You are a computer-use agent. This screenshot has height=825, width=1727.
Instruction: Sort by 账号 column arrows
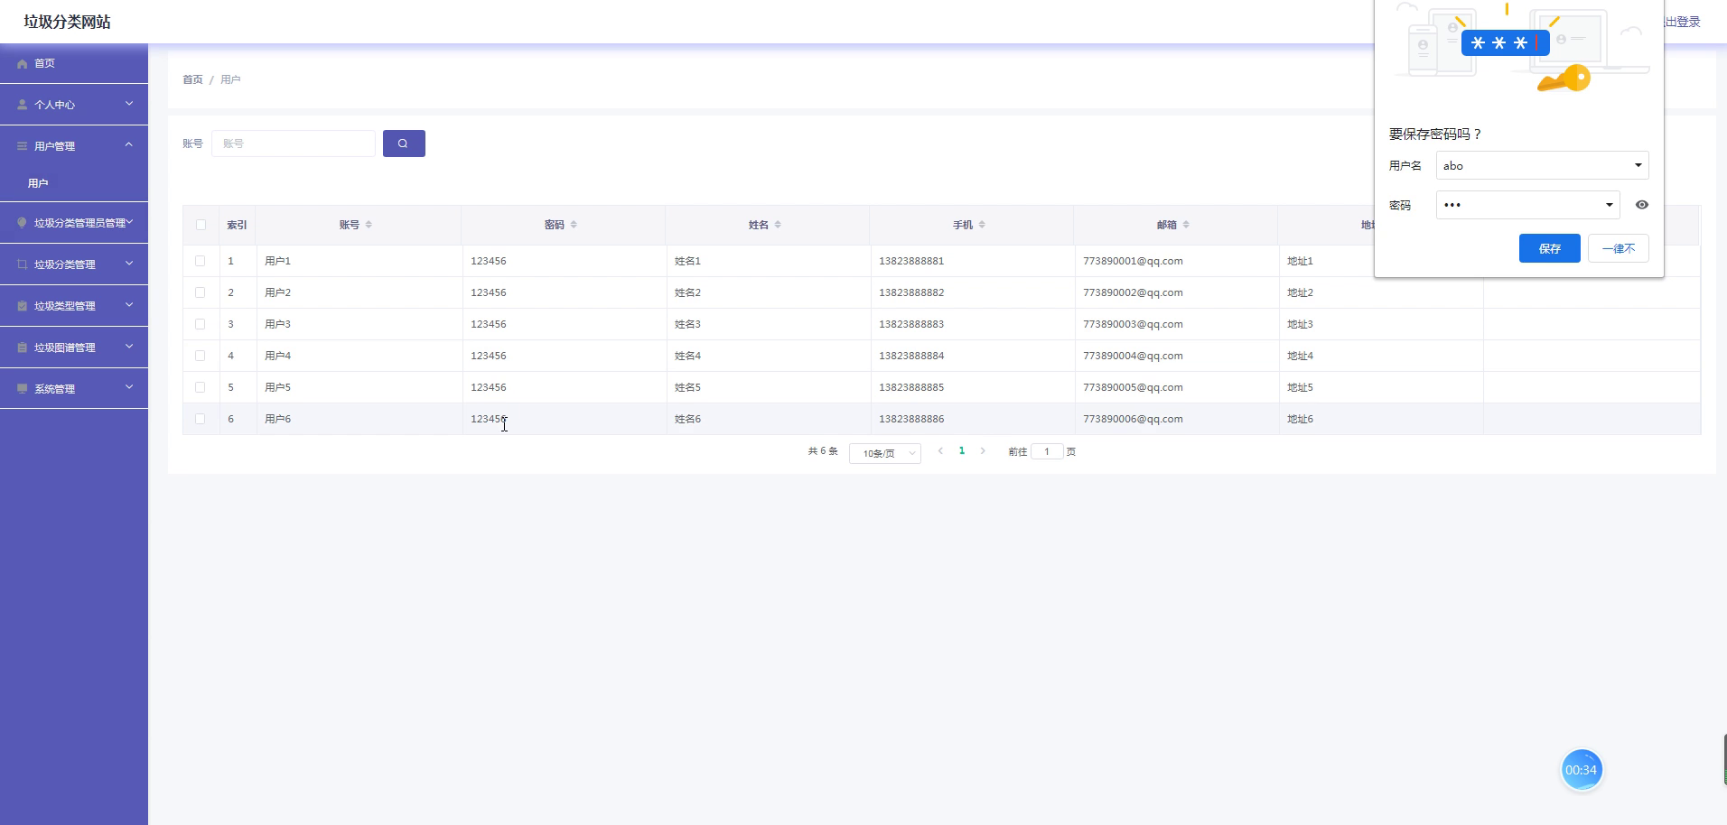click(369, 225)
